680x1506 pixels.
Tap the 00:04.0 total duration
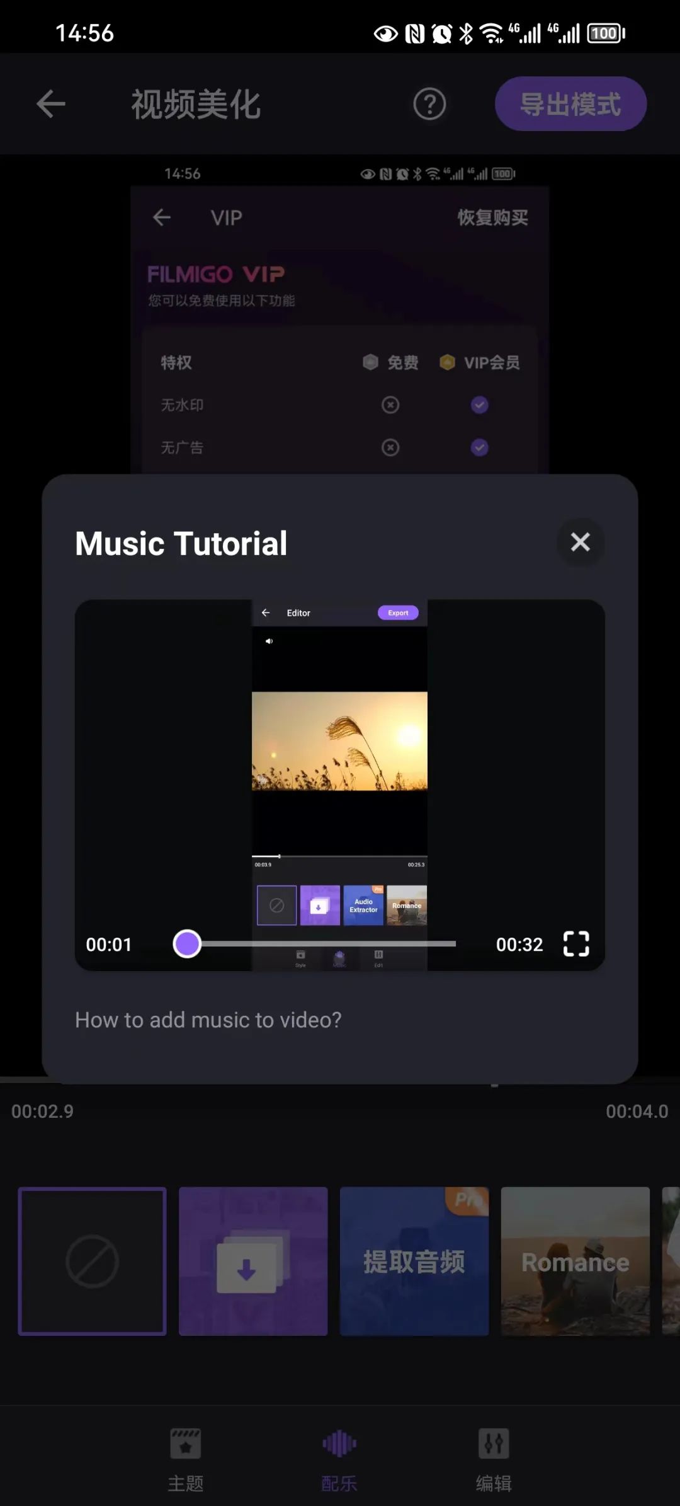(637, 1111)
